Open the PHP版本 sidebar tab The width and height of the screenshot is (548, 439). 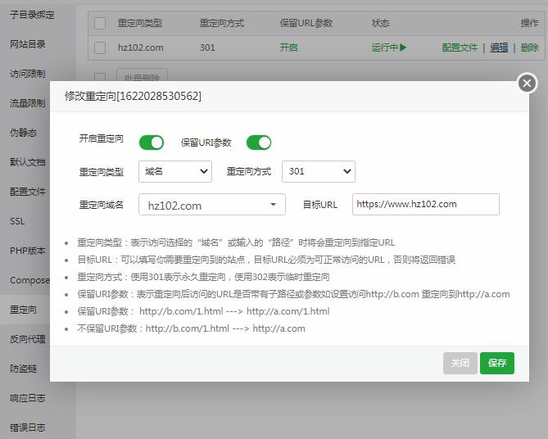(28, 251)
